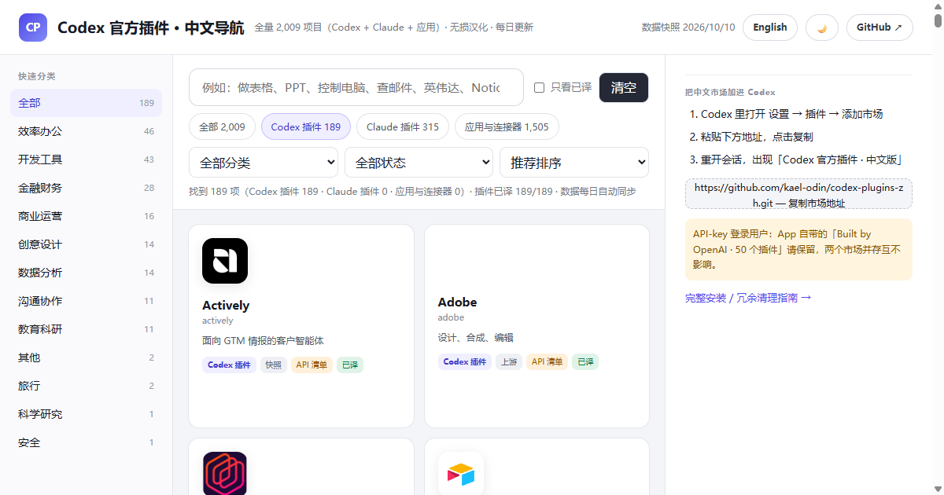944x495 pixels.
Task: Copy the codex-plugins-zh.git marketplace address
Action: 798,195
